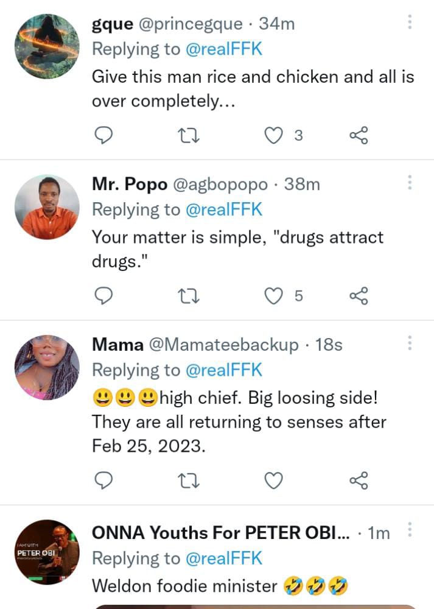This screenshot has width=434, height=609.
Task: Open @realFFK link in Mr. Popo's reply
Action: pyautogui.click(x=223, y=209)
